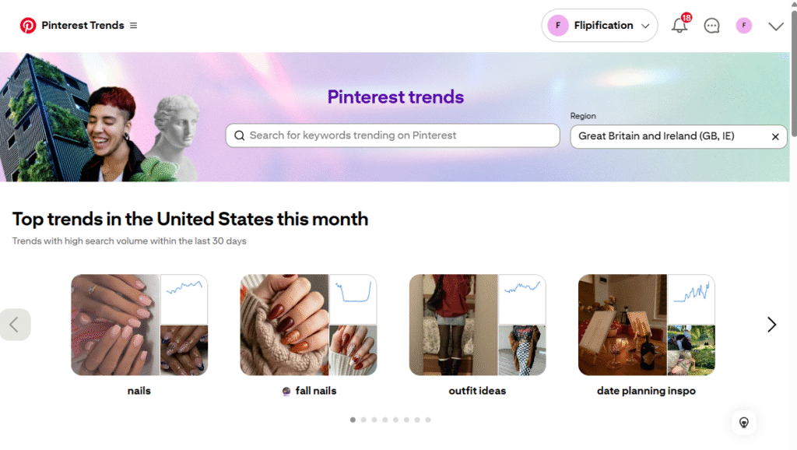Go to the next carousel slide
Image resolution: width=797 pixels, height=450 pixels.
[x=771, y=325]
